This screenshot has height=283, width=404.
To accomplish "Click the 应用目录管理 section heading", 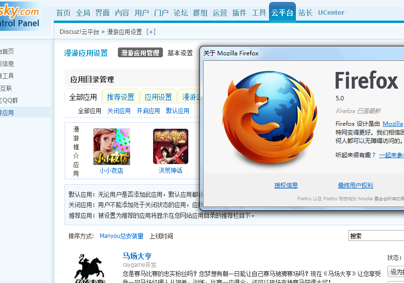I will click(x=92, y=79).
